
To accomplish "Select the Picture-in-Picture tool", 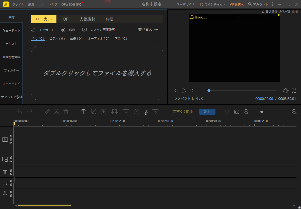I will (x=126, y=112).
